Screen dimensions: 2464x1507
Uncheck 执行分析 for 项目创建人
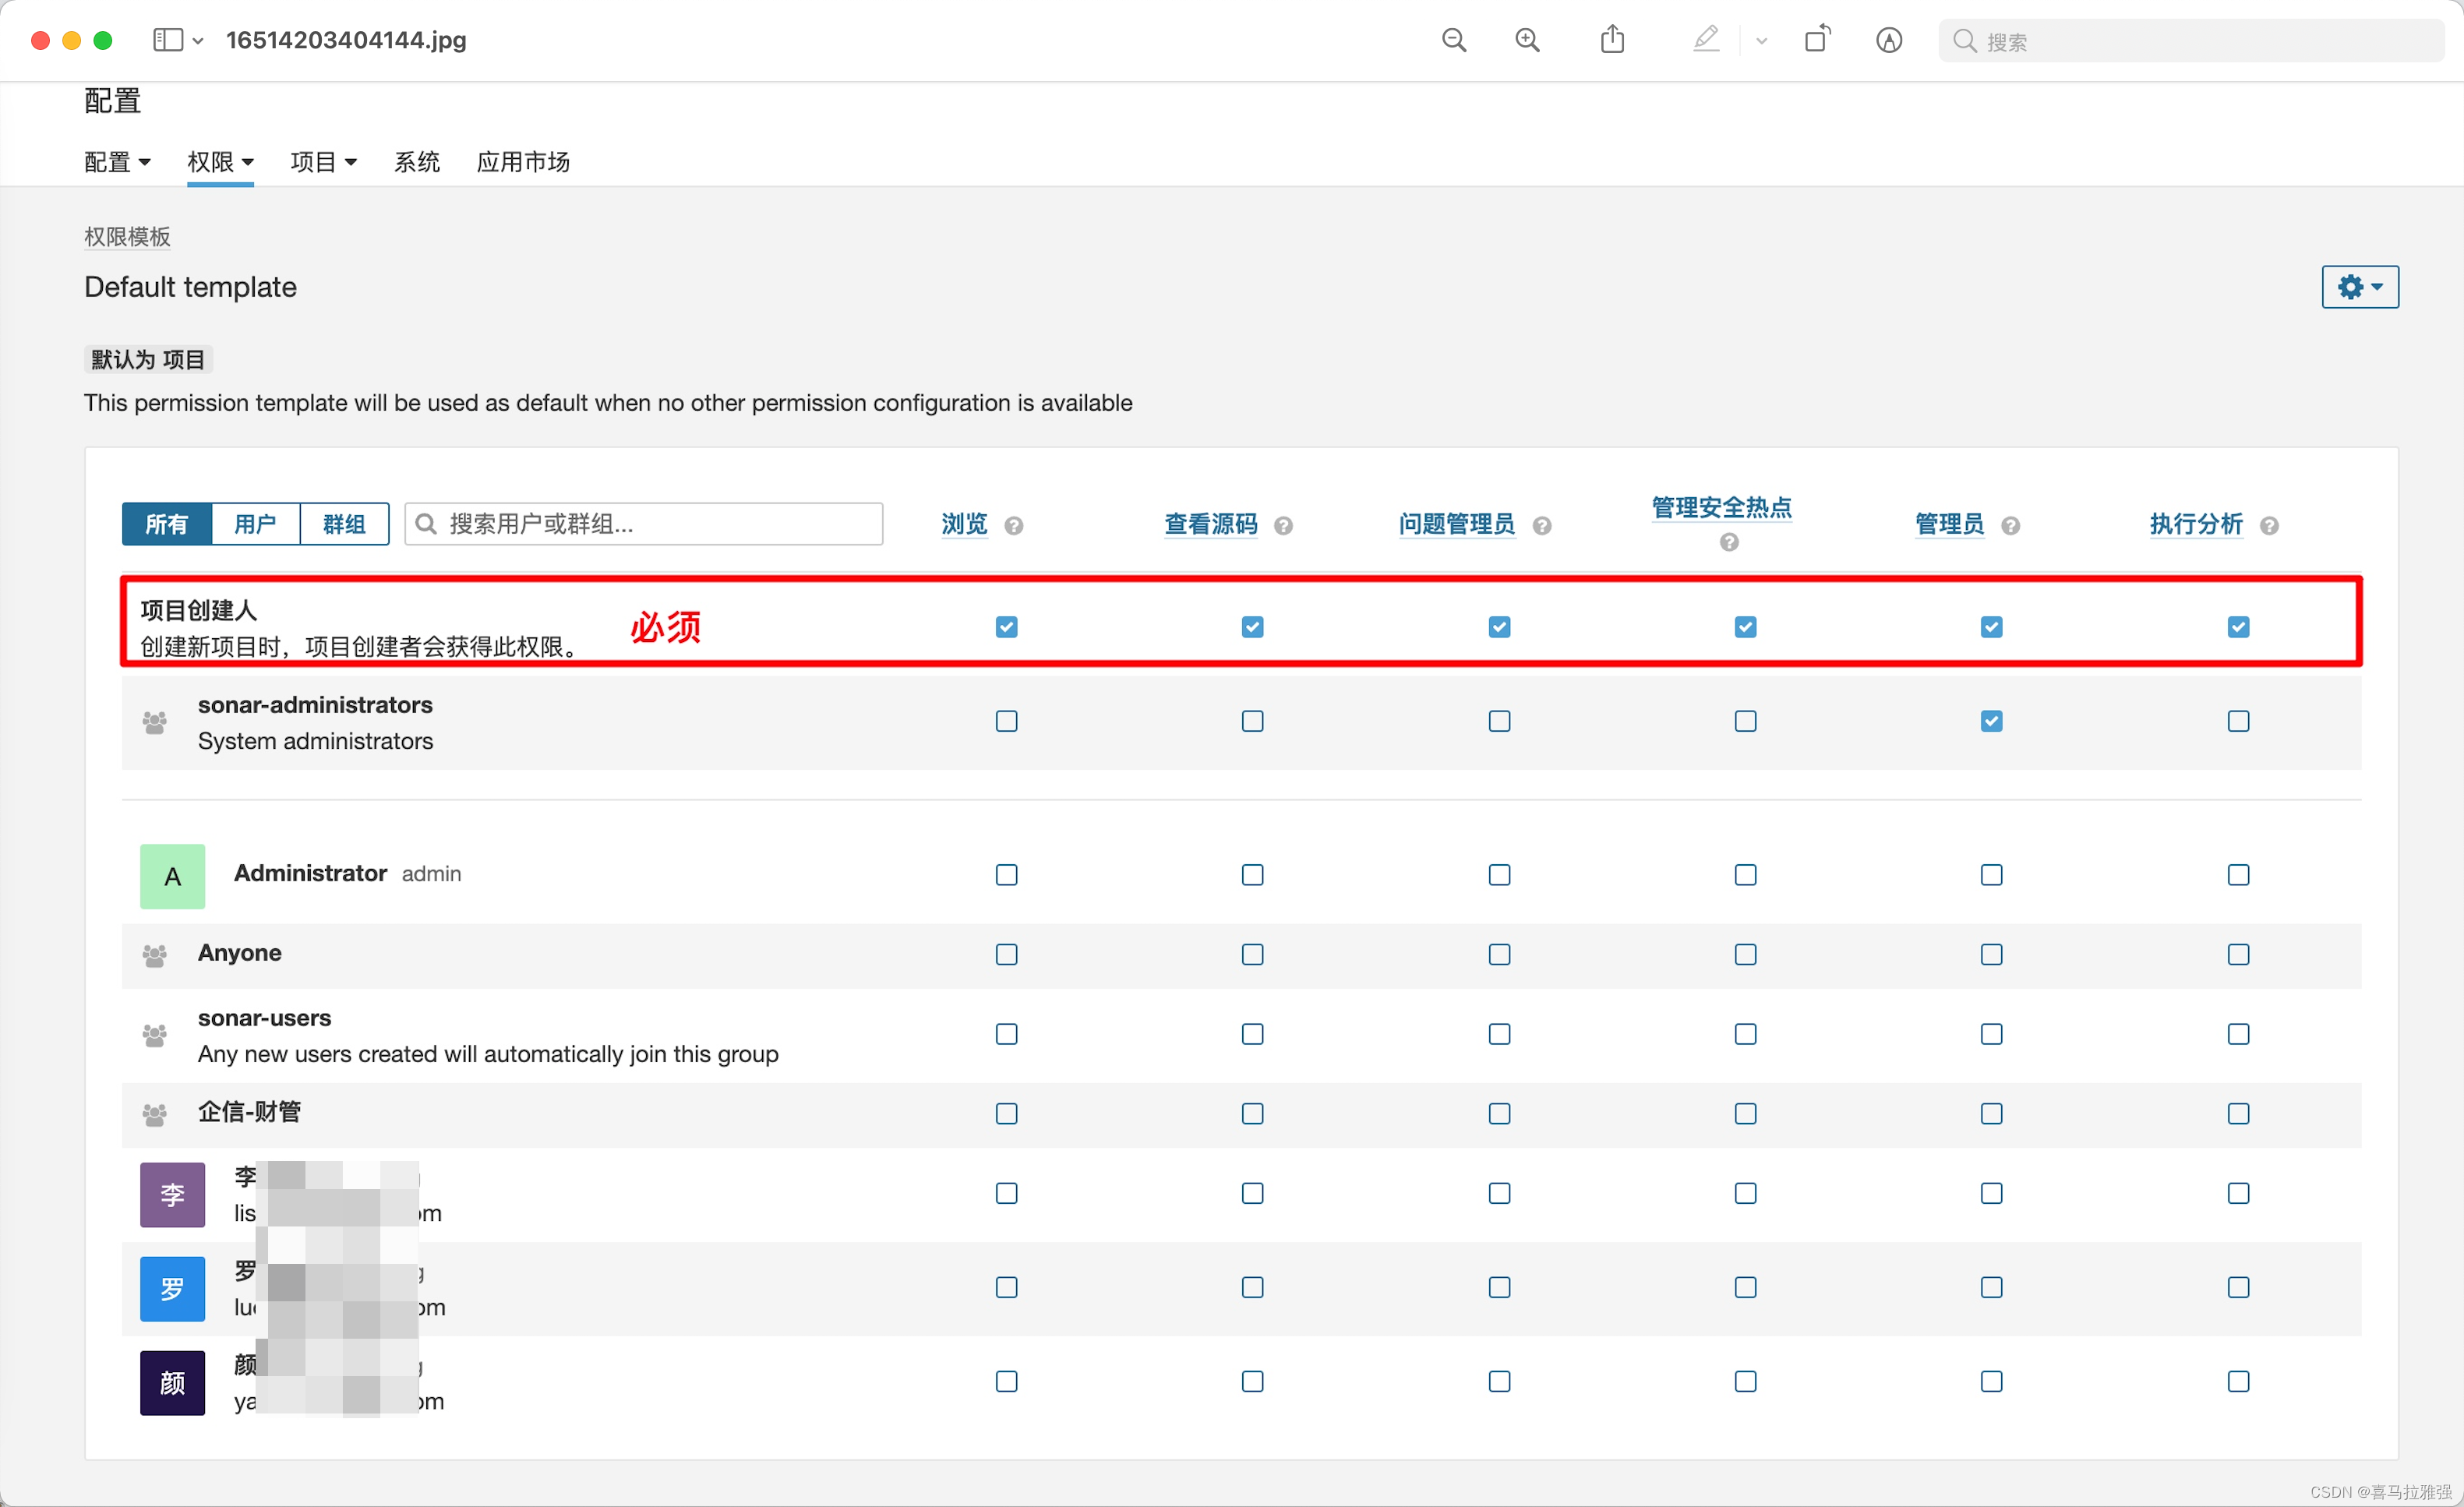coord(2238,627)
